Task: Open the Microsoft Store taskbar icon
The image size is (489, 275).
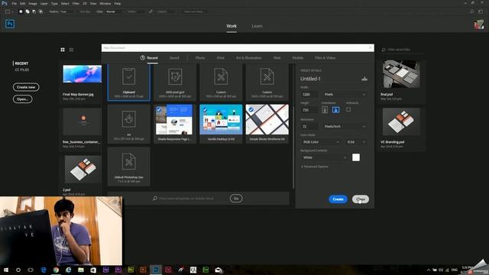Action: tap(93, 270)
